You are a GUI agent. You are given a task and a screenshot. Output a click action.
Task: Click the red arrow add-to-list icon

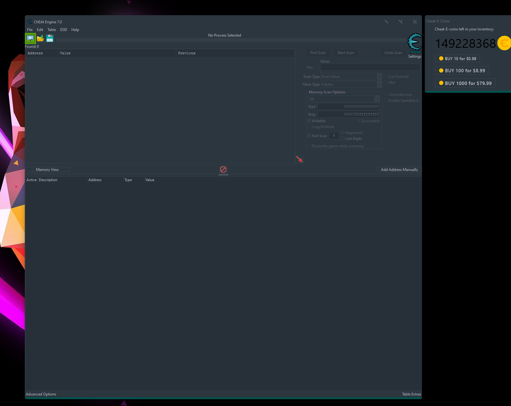[x=299, y=159]
